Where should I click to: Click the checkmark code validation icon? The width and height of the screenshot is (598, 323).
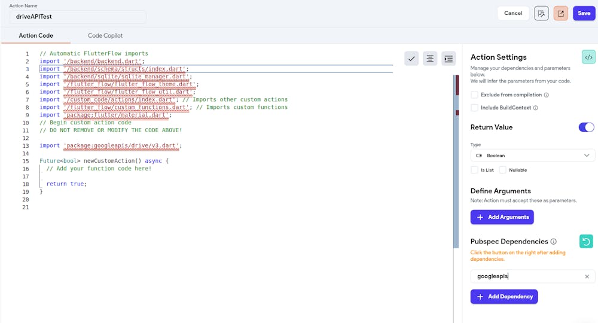[x=411, y=58]
